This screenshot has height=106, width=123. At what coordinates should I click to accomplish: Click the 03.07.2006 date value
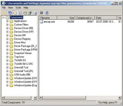[x=105, y=21]
